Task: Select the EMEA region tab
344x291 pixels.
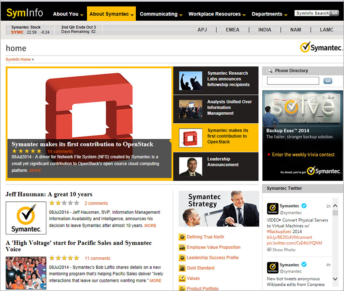Action: click(232, 30)
